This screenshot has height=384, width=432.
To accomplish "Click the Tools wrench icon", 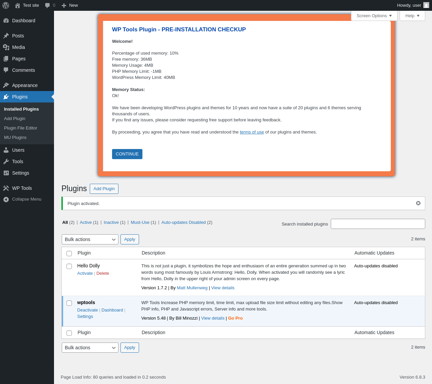I will 6,161.
